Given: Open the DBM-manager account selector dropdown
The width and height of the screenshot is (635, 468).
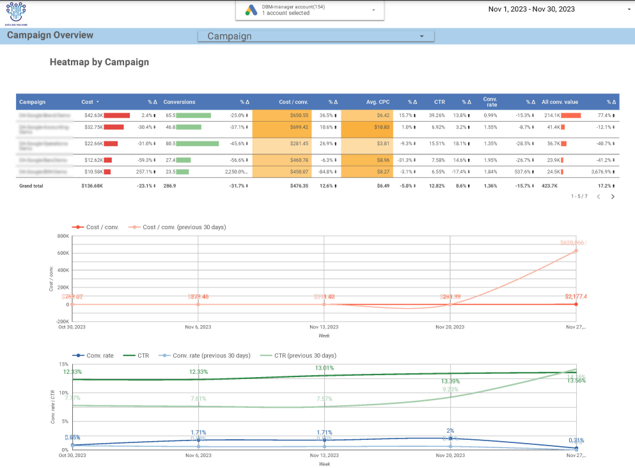Looking at the screenshot, I should pyautogui.click(x=373, y=10).
